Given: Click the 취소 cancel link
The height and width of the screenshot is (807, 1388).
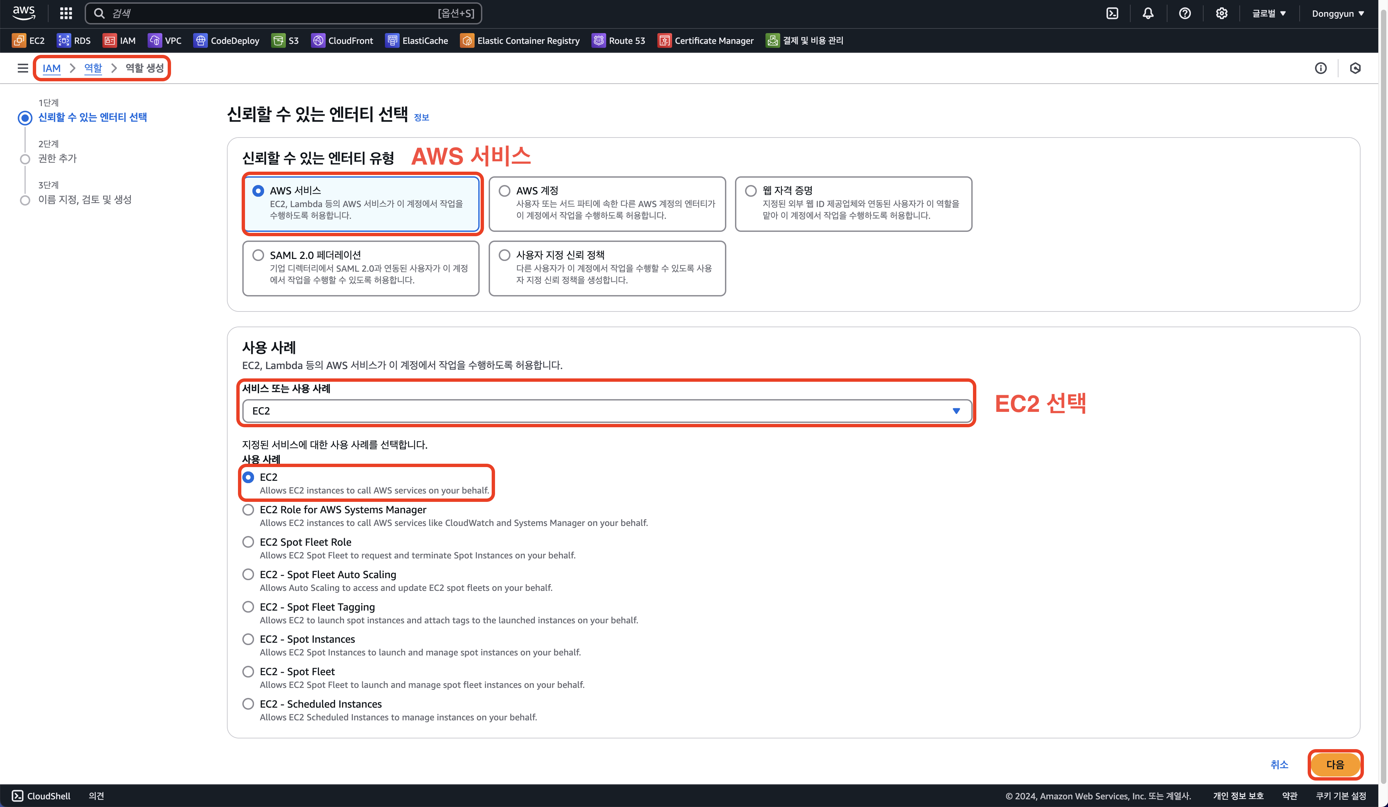Looking at the screenshot, I should [1279, 765].
